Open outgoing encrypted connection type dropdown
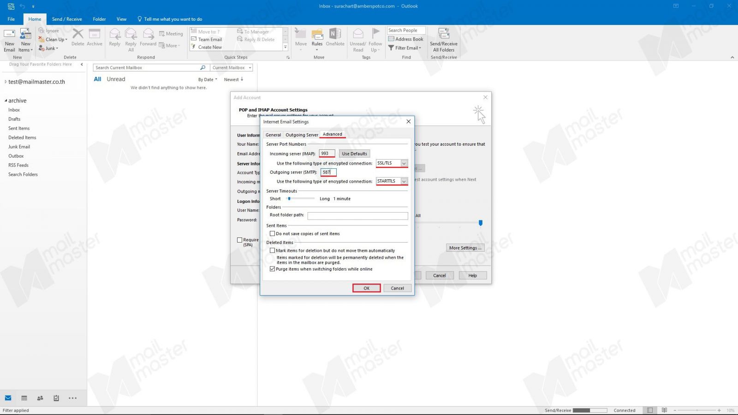 [404, 181]
